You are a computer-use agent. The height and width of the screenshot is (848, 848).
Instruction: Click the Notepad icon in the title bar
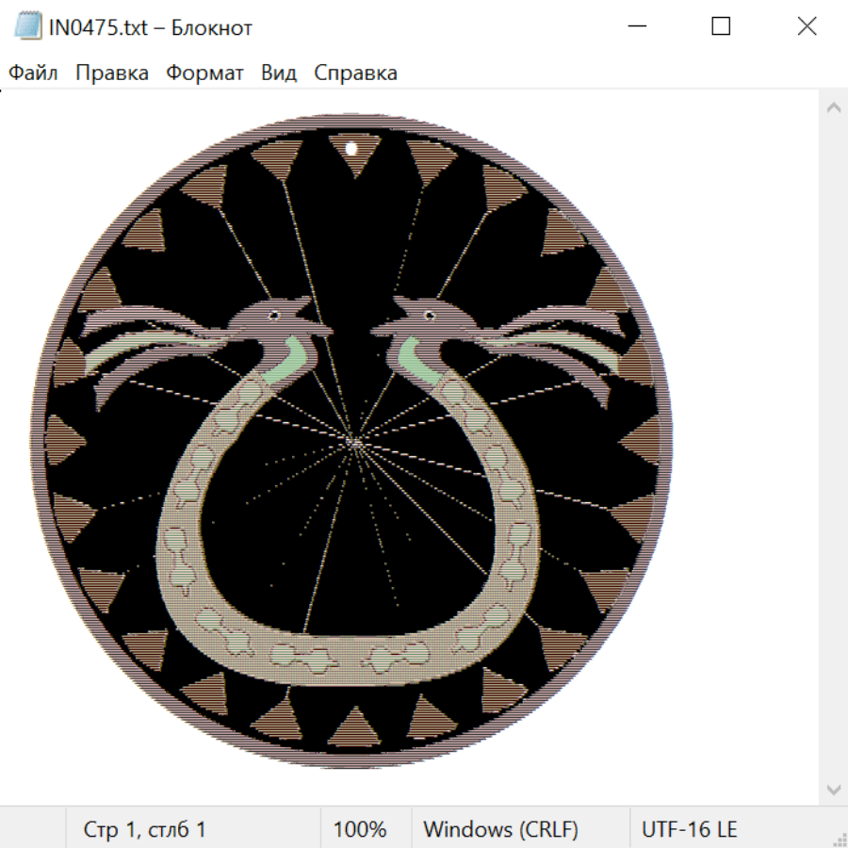pos(28,26)
